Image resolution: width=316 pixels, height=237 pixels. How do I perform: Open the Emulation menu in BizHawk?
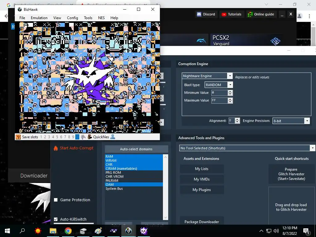(x=39, y=18)
